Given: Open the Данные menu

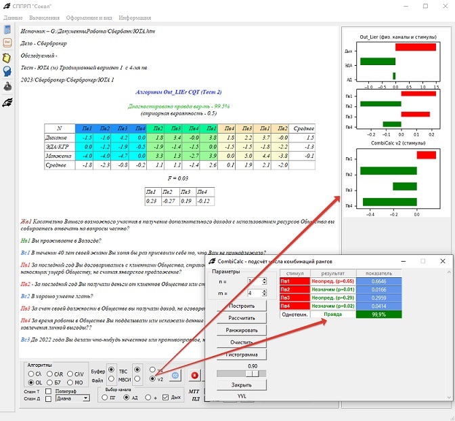Looking at the screenshot, I should coord(13,18).
